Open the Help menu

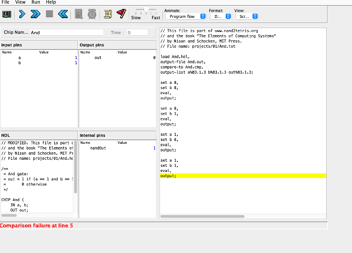51,2
